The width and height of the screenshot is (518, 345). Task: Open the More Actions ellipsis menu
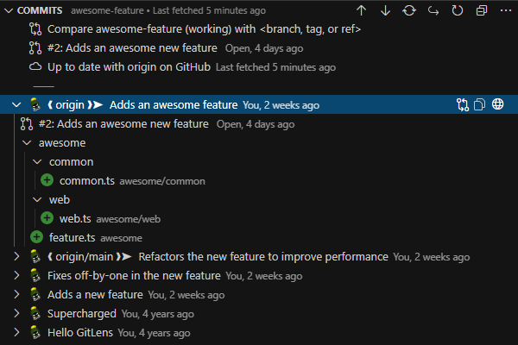[x=504, y=10]
